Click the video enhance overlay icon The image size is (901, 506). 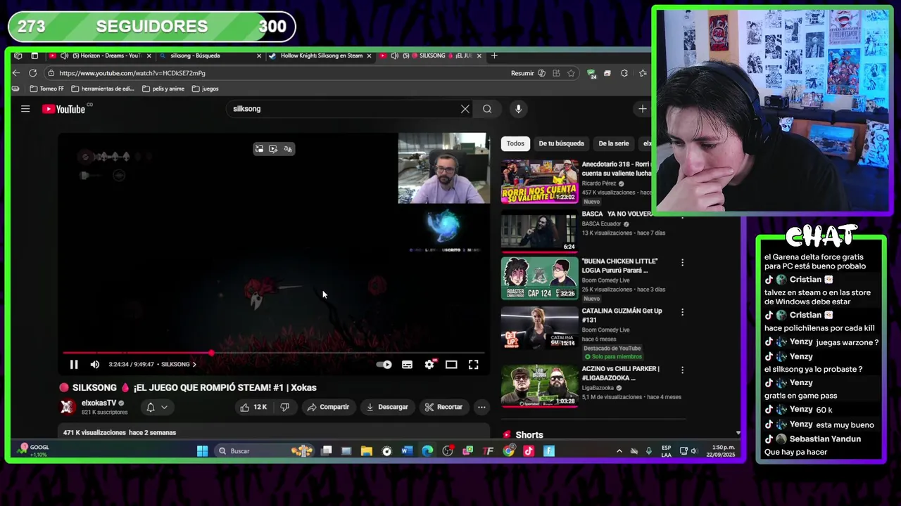273,148
